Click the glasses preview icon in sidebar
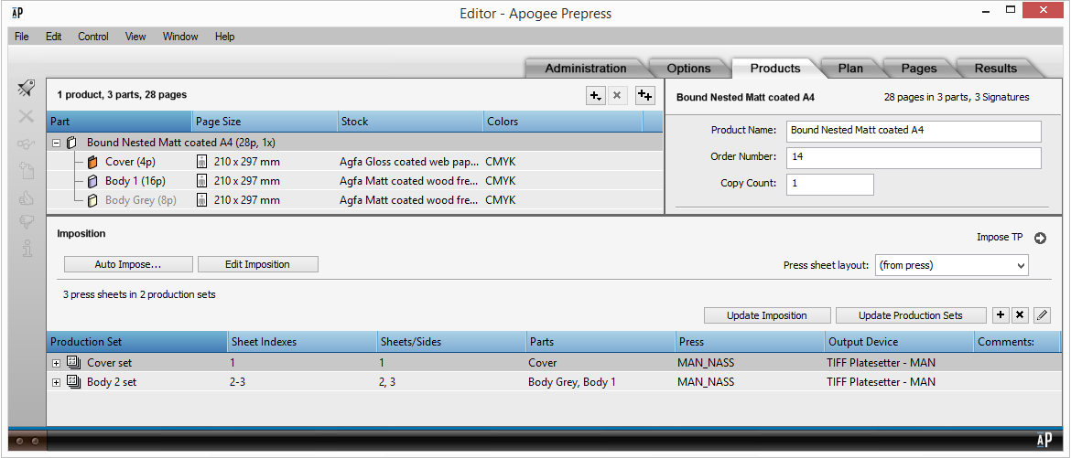Image resolution: width=1071 pixels, height=458 pixels. (26, 144)
